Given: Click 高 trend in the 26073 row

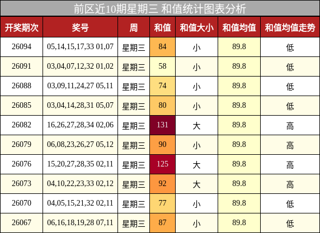Looking at the screenshot, I should (x=290, y=184).
